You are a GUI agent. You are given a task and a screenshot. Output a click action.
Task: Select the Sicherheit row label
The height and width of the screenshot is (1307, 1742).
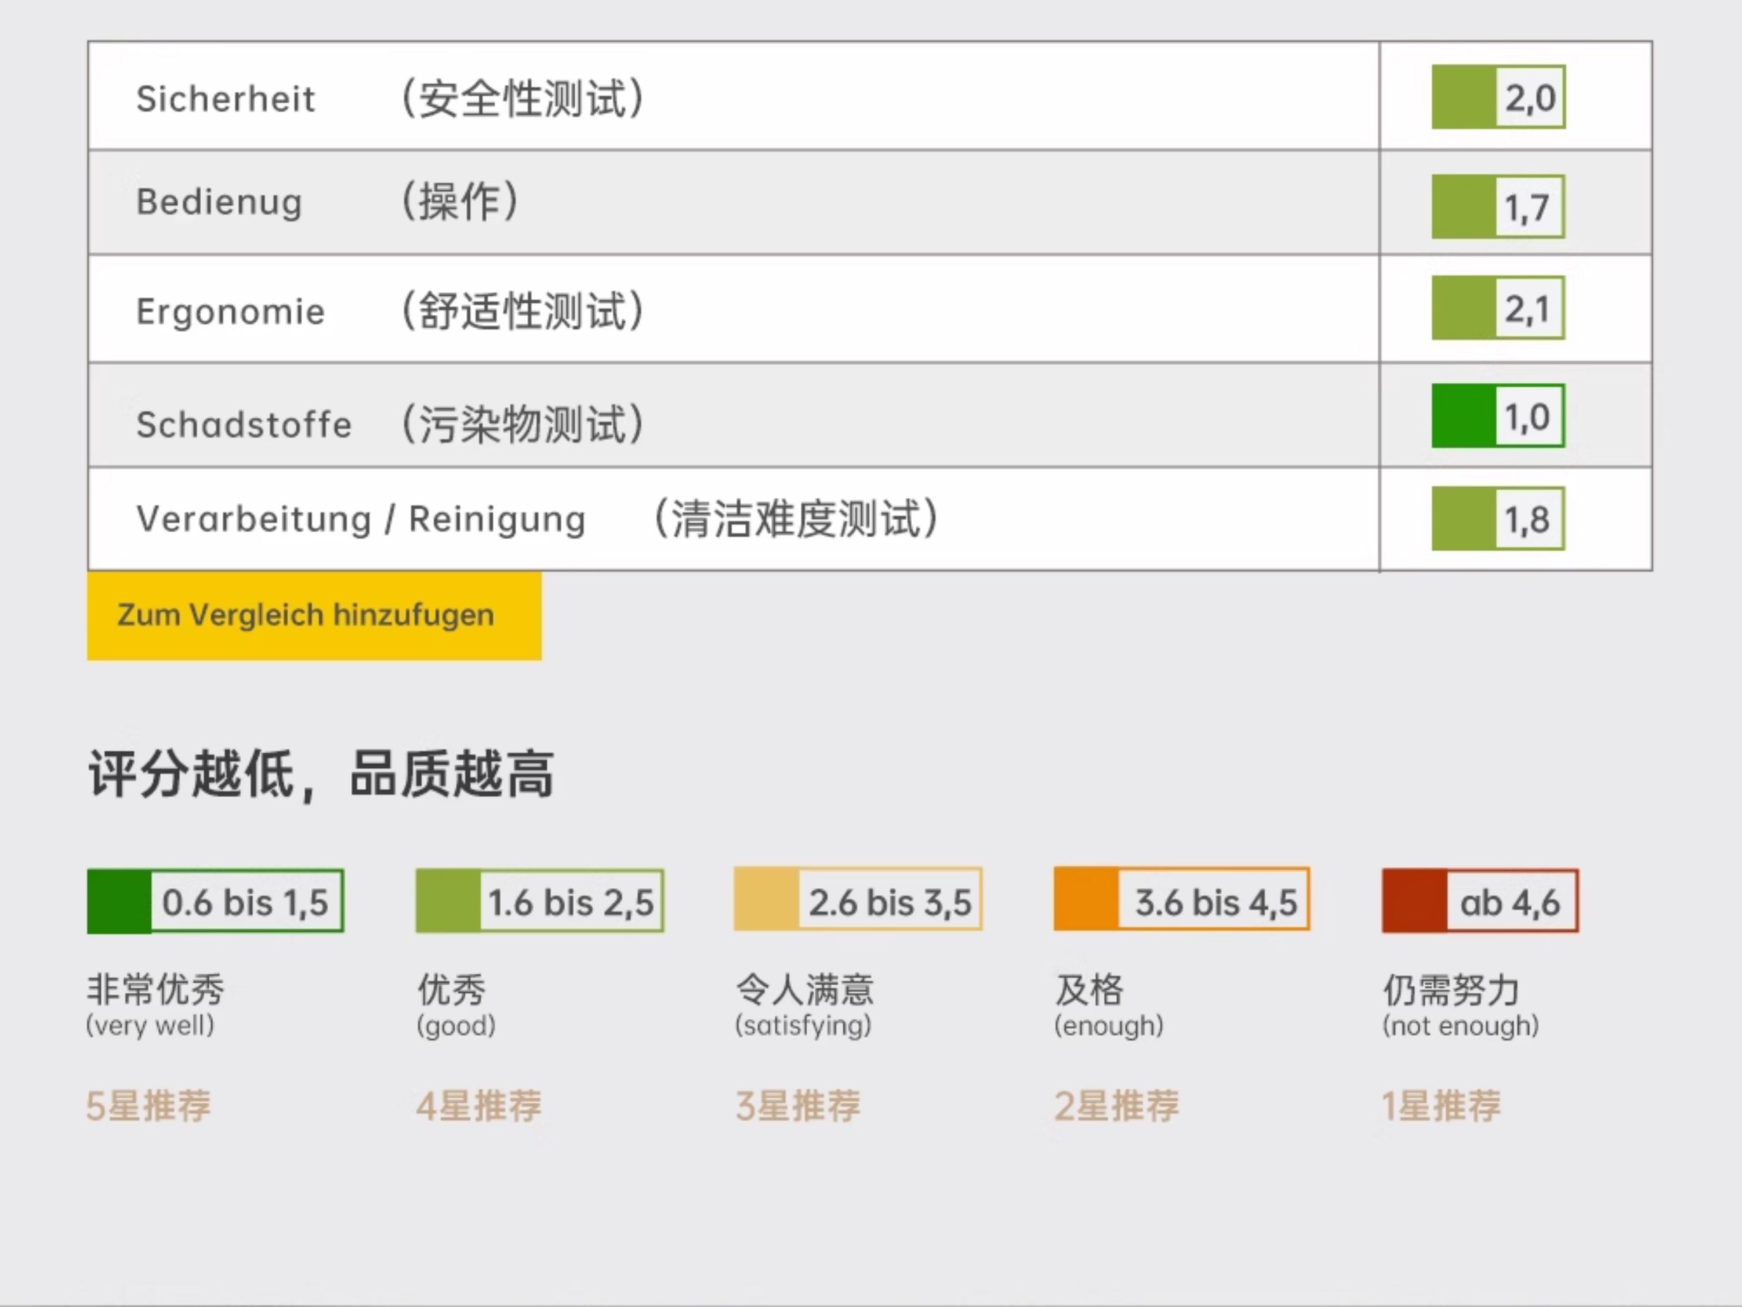(226, 99)
